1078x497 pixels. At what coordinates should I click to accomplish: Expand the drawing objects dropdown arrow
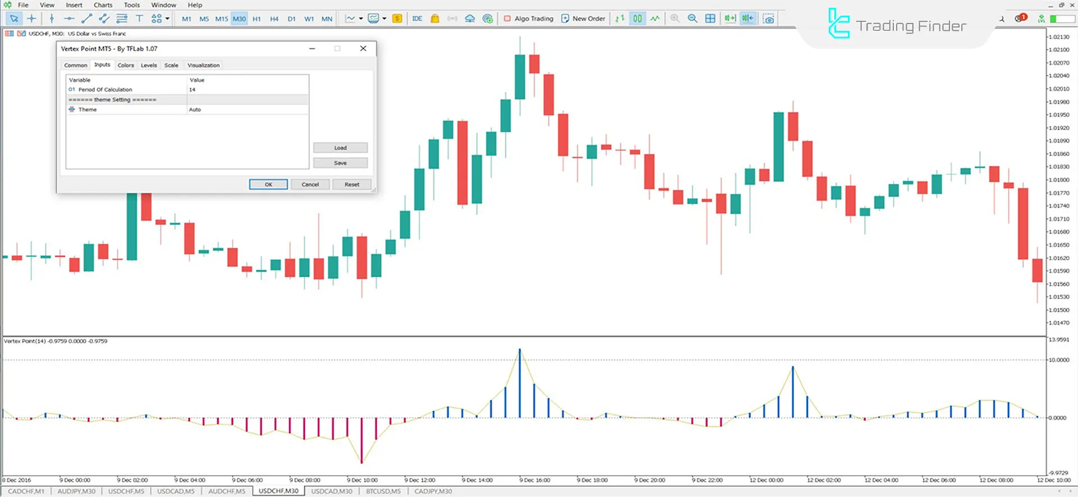167,19
